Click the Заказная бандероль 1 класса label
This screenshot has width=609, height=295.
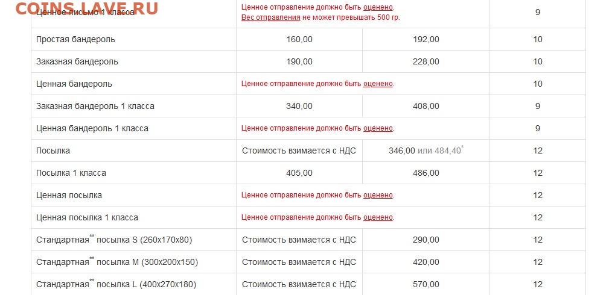point(95,106)
